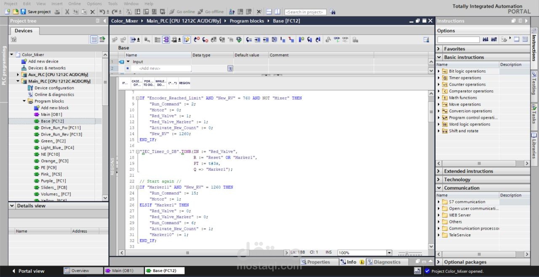Click the (*...*) comment instruction favorite

click(172, 83)
